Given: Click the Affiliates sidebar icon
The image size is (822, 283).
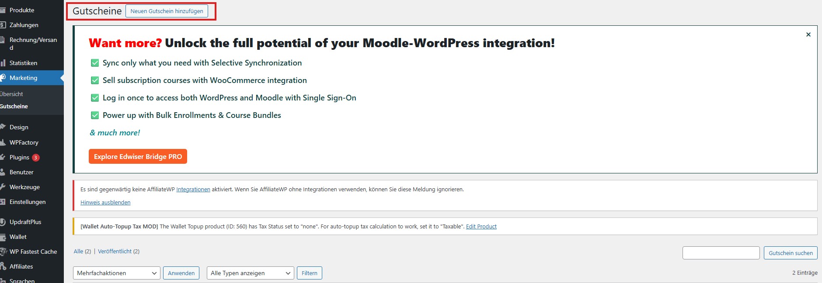Looking at the screenshot, I should (x=3, y=266).
